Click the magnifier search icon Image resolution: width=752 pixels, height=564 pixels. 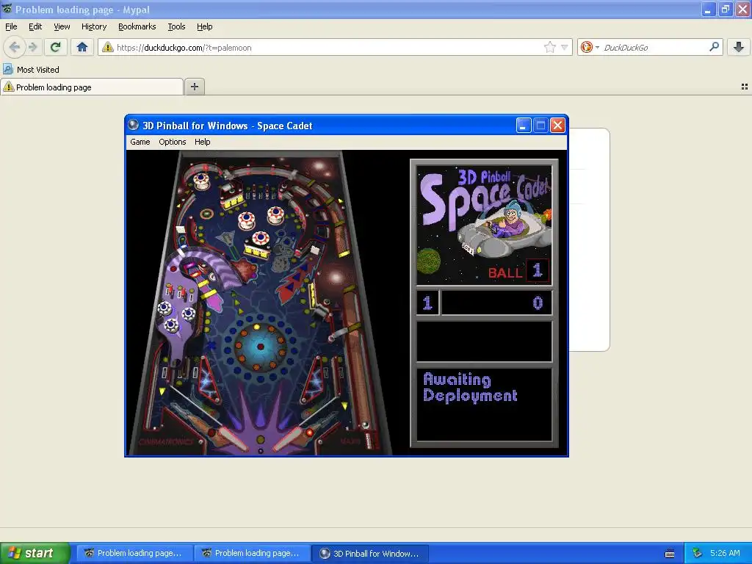coord(714,47)
